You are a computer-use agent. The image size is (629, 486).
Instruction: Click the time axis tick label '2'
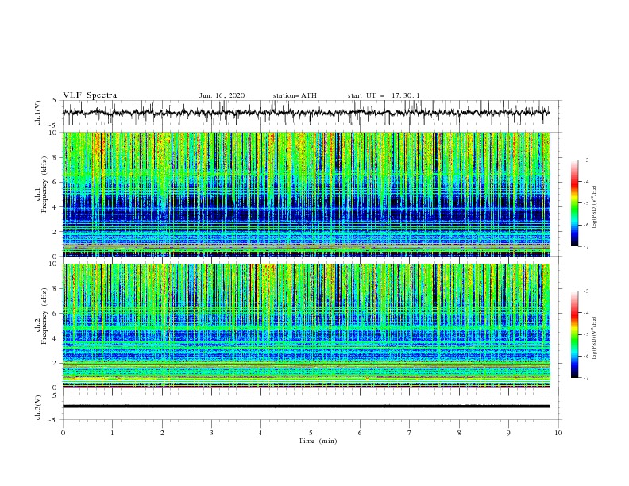point(162,433)
